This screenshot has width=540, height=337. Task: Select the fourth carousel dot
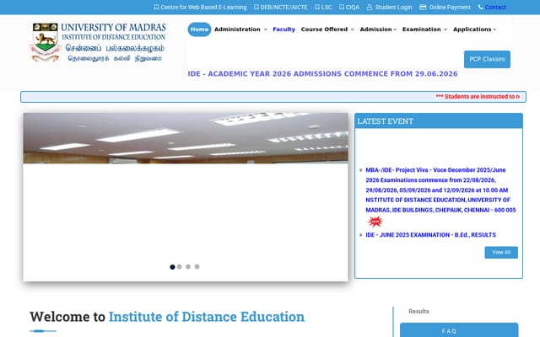[197, 266]
